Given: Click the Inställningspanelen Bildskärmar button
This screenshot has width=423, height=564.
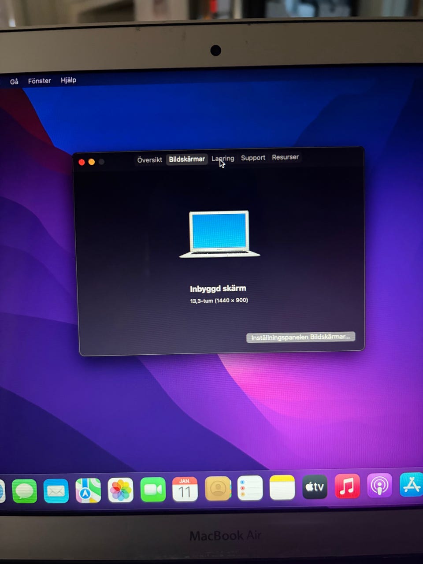Looking at the screenshot, I should click(301, 337).
